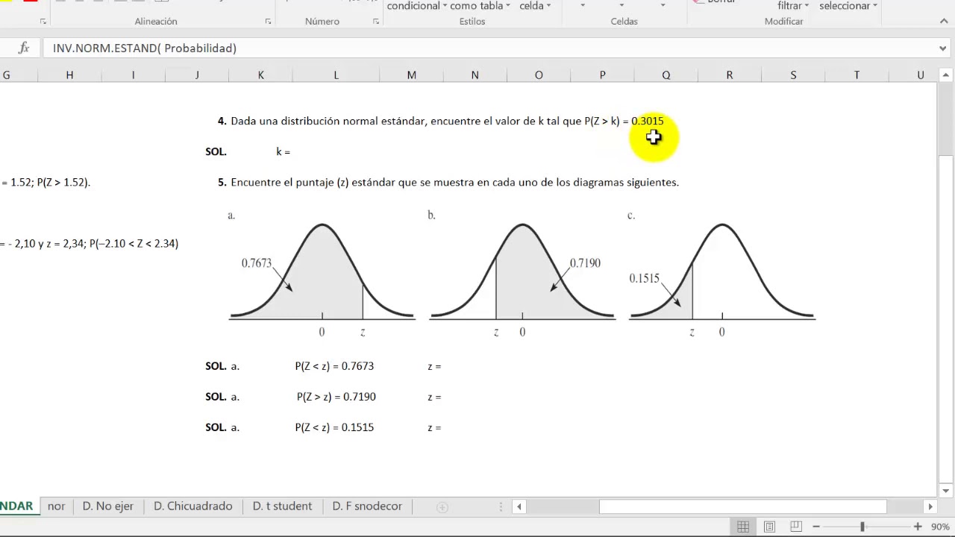955x537 pixels.
Task: Open Alineación dialog launcher
Action: coord(268,22)
